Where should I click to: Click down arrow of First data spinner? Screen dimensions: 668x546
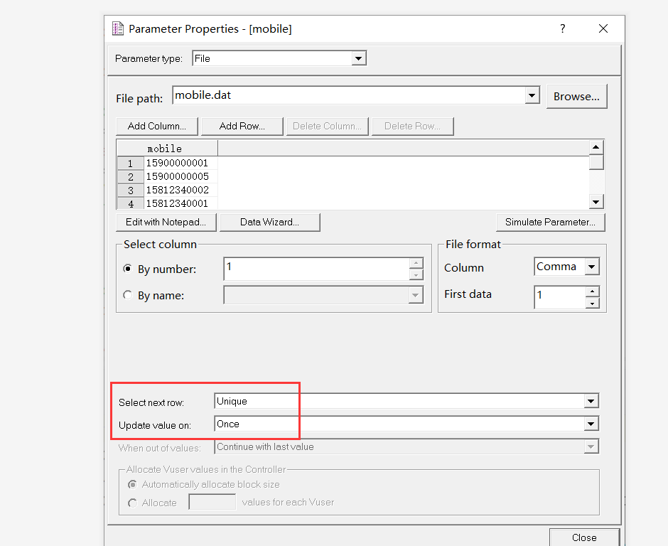point(593,303)
